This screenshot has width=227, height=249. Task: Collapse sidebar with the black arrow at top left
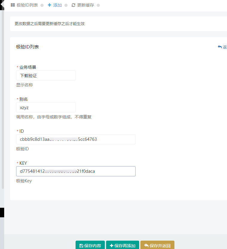point(2,5)
